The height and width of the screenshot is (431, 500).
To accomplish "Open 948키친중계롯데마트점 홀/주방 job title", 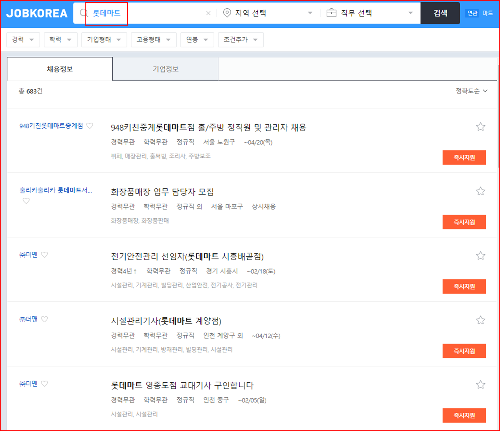I will pos(209,128).
